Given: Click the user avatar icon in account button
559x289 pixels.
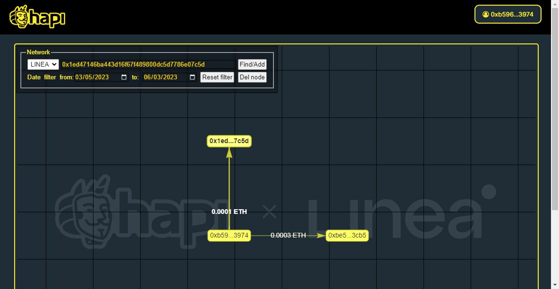Looking at the screenshot, I should point(485,14).
